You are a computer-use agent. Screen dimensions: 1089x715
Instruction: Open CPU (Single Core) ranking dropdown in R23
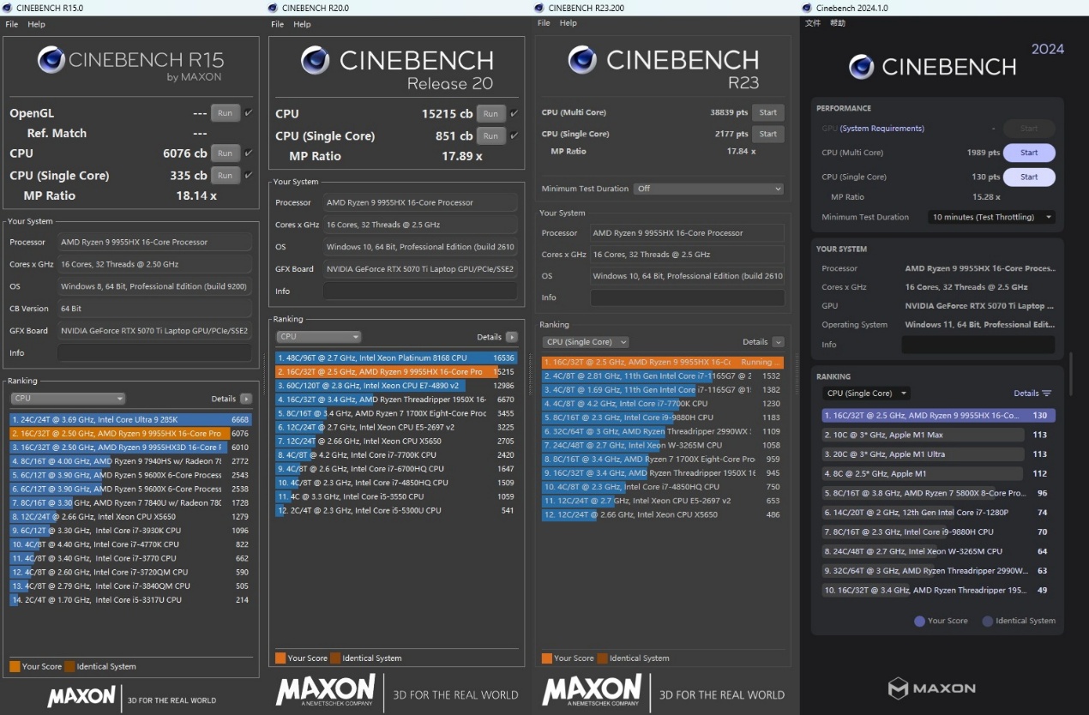(587, 342)
